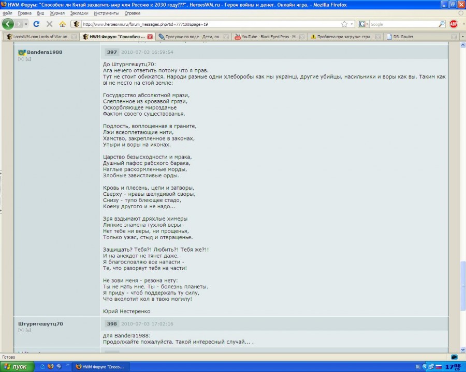Open the back/forward history dropdown arrow
The image size is (466, 372).
tap(26, 24)
